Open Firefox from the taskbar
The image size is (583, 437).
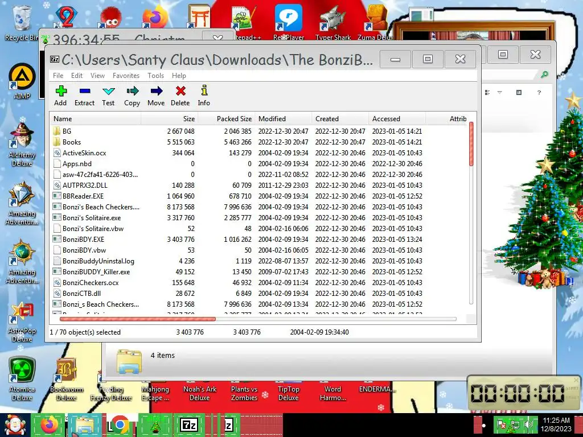[49, 424]
